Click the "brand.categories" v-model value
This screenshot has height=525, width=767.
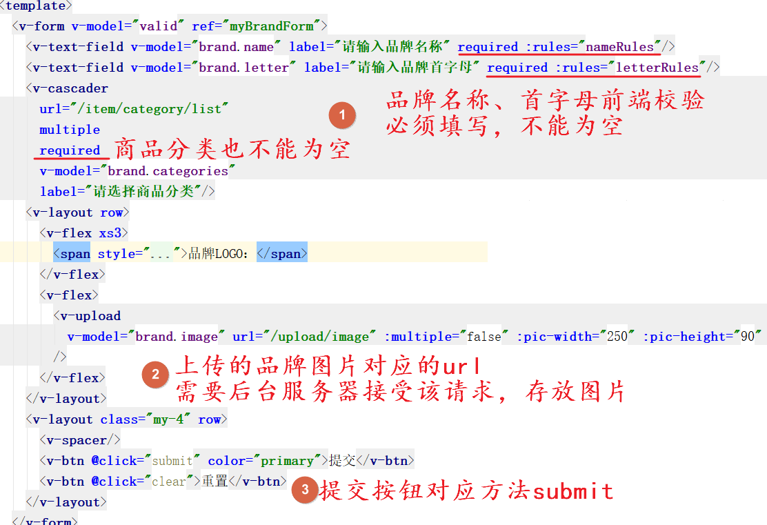click(x=168, y=171)
